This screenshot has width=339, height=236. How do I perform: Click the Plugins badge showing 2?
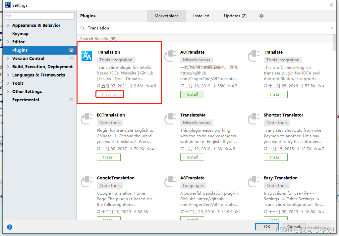[71, 50]
